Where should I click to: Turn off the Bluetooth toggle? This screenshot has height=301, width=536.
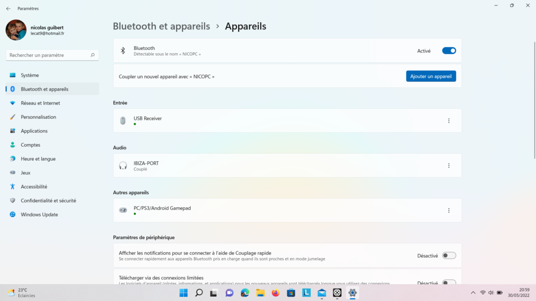[x=449, y=51]
